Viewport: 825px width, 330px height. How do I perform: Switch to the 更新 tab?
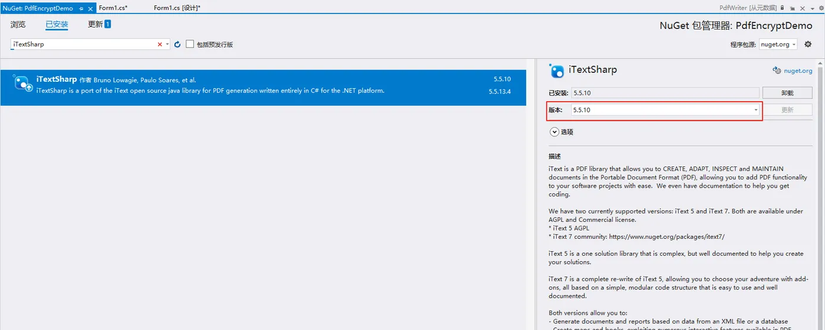tap(95, 24)
